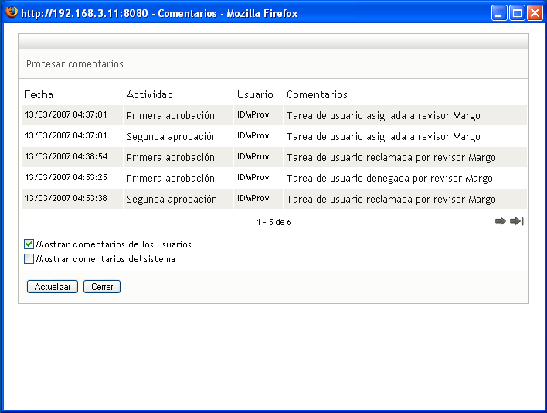Click Segunda aprobación in the 04:53:38 row
The height and width of the screenshot is (413, 547).
pyautogui.click(x=172, y=200)
